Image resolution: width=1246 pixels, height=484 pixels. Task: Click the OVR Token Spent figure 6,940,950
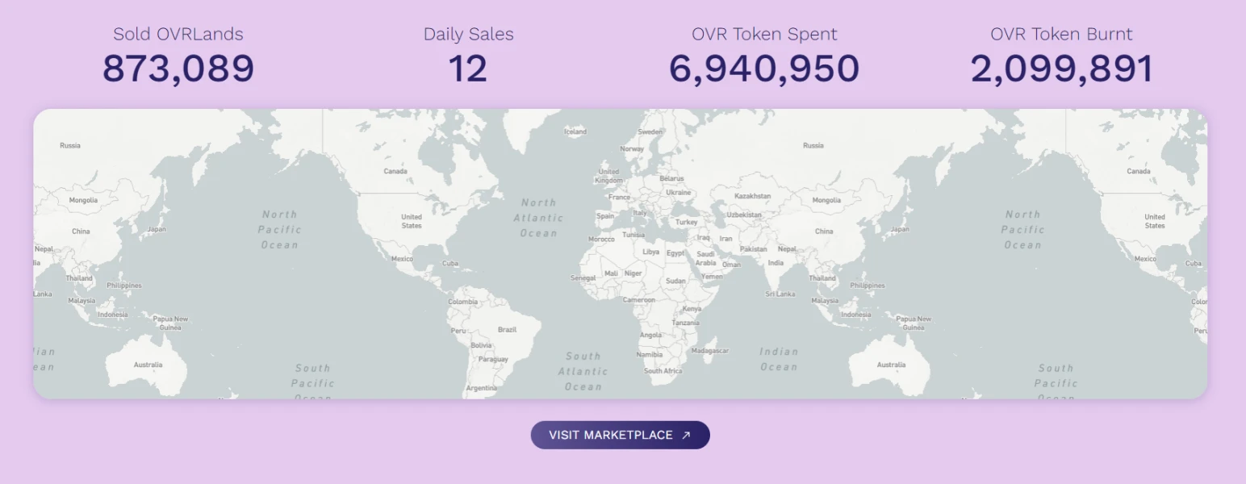pos(763,69)
